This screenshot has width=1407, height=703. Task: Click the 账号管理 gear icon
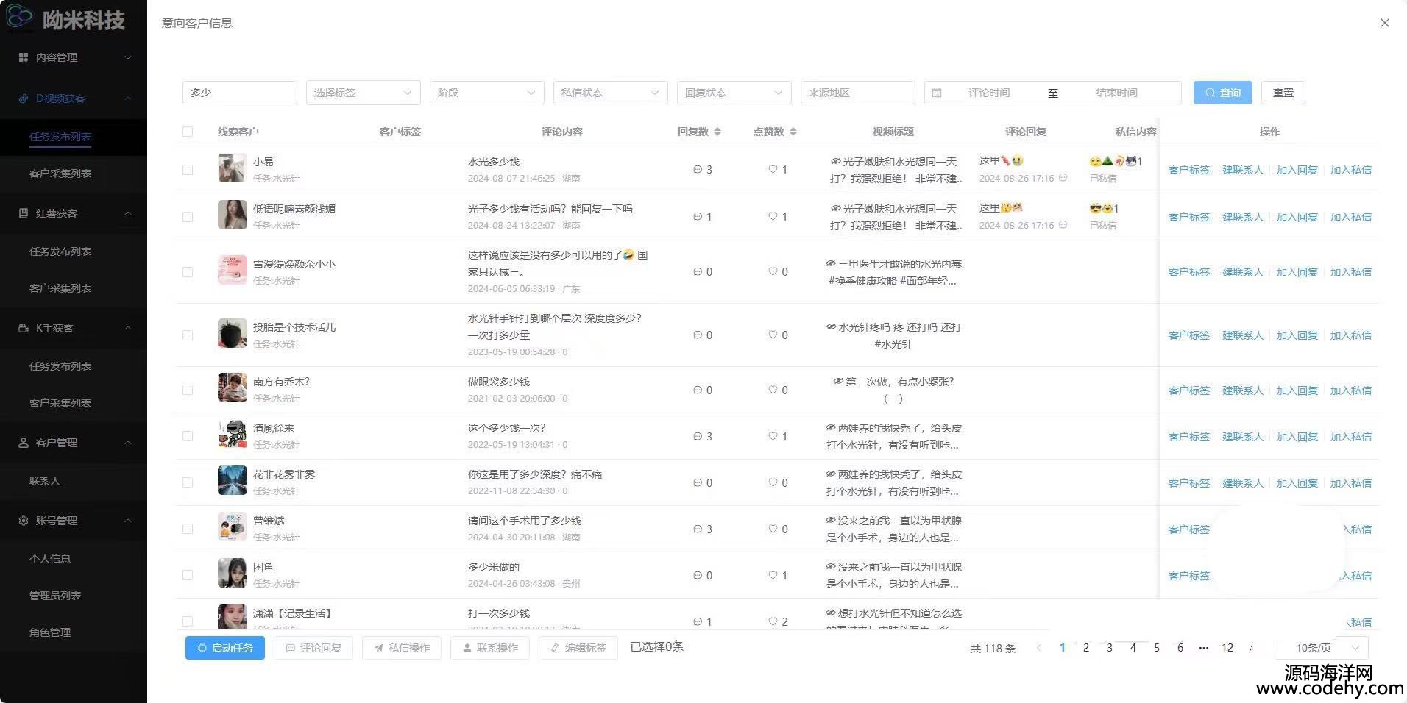(x=24, y=521)
